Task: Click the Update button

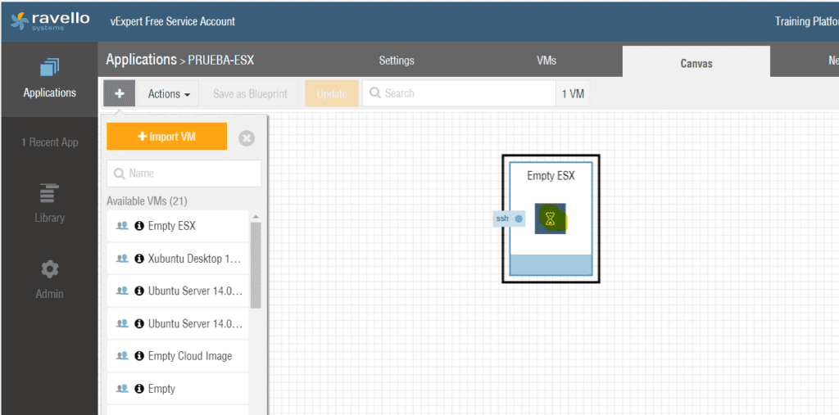Action: [331, 93]
